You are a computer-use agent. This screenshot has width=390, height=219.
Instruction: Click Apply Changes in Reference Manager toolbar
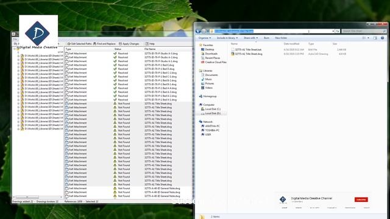(129, 44)
